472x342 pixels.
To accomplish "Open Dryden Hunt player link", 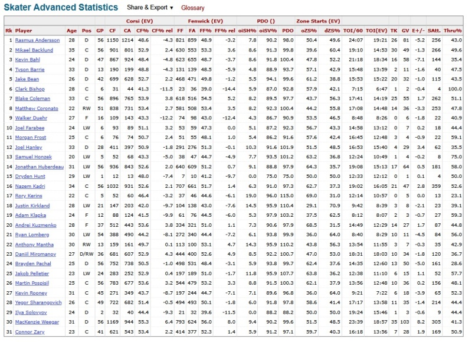I will [x=30, y=176].
